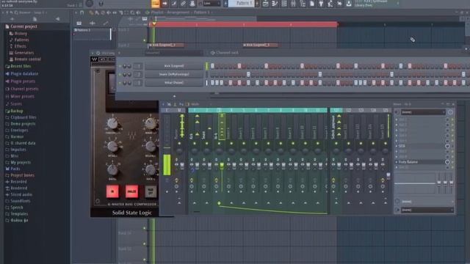Show audio clips in the picker panel
This screenshot has height=264, width=470.
click(93, 23)
